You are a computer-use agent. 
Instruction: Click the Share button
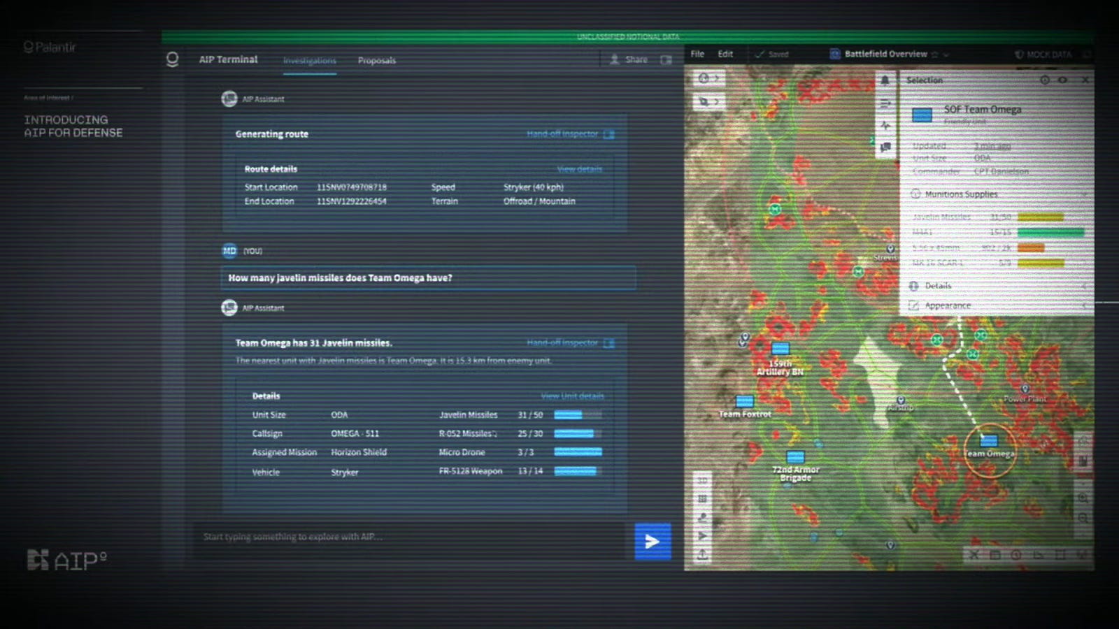(x=628, y=60)
